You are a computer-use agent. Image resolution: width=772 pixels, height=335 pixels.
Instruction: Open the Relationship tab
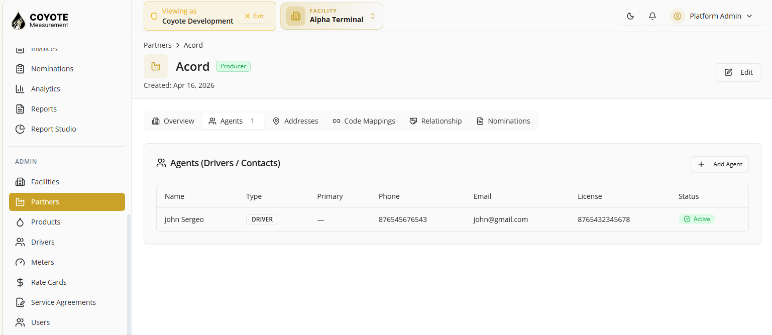(x=435, y=121)
